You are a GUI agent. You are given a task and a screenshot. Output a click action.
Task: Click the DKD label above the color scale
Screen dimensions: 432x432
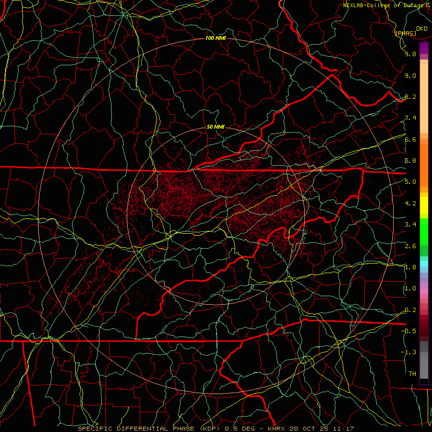pyautogui.click(x=422, y=29)
